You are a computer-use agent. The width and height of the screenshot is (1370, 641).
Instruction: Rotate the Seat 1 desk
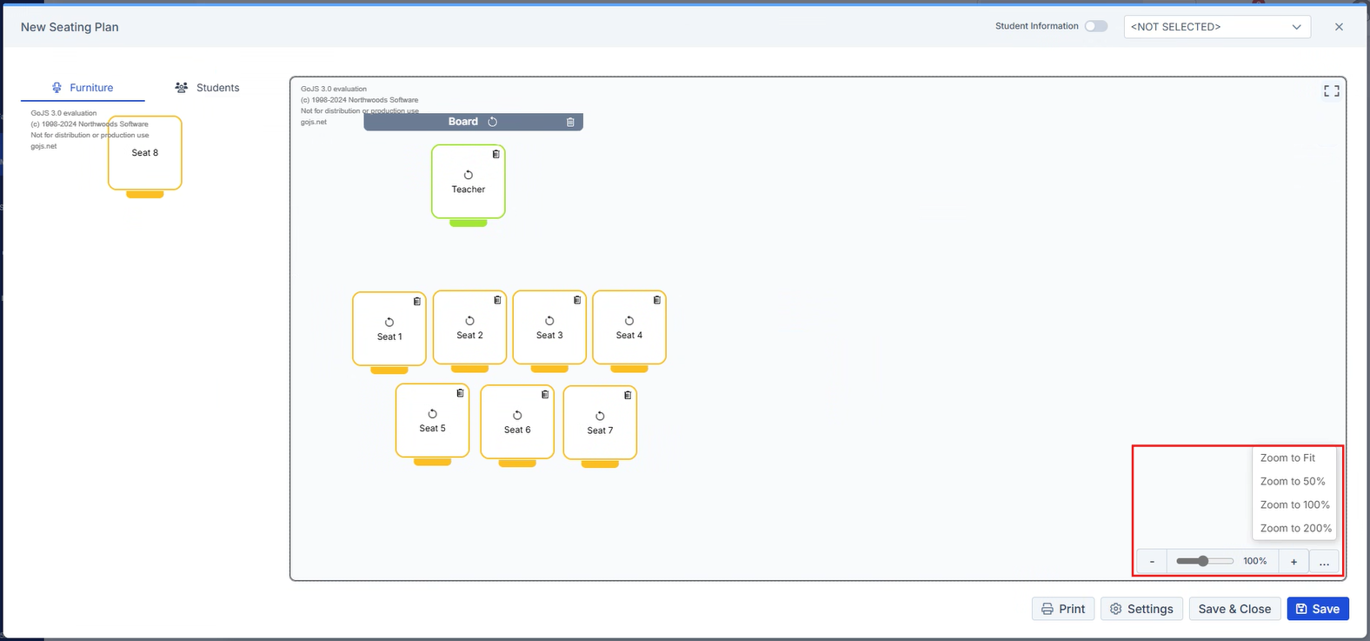[x=389, y=323]
